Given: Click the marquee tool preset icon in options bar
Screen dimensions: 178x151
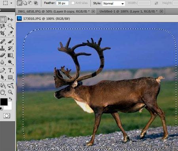Looking at the screenshot, I should [x=5, y=3].
